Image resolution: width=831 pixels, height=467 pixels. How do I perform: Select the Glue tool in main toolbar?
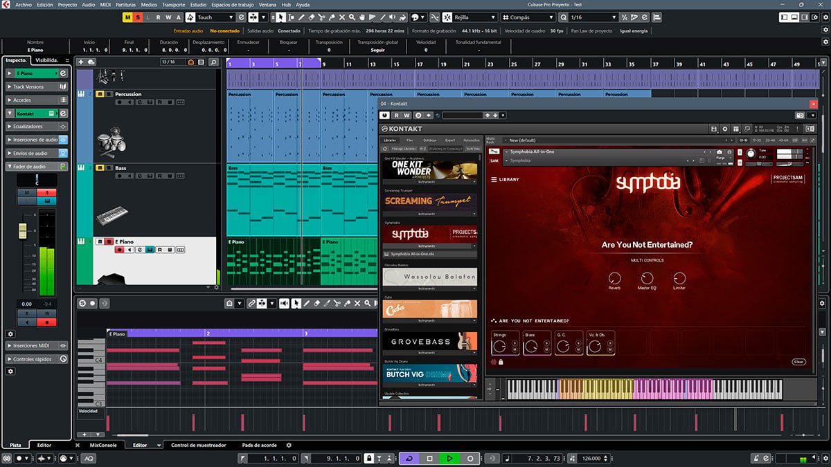[x=332, y=17]
